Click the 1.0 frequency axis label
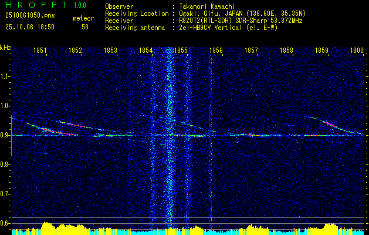Screen dimensions: 369x235 [x=5, y=106]
